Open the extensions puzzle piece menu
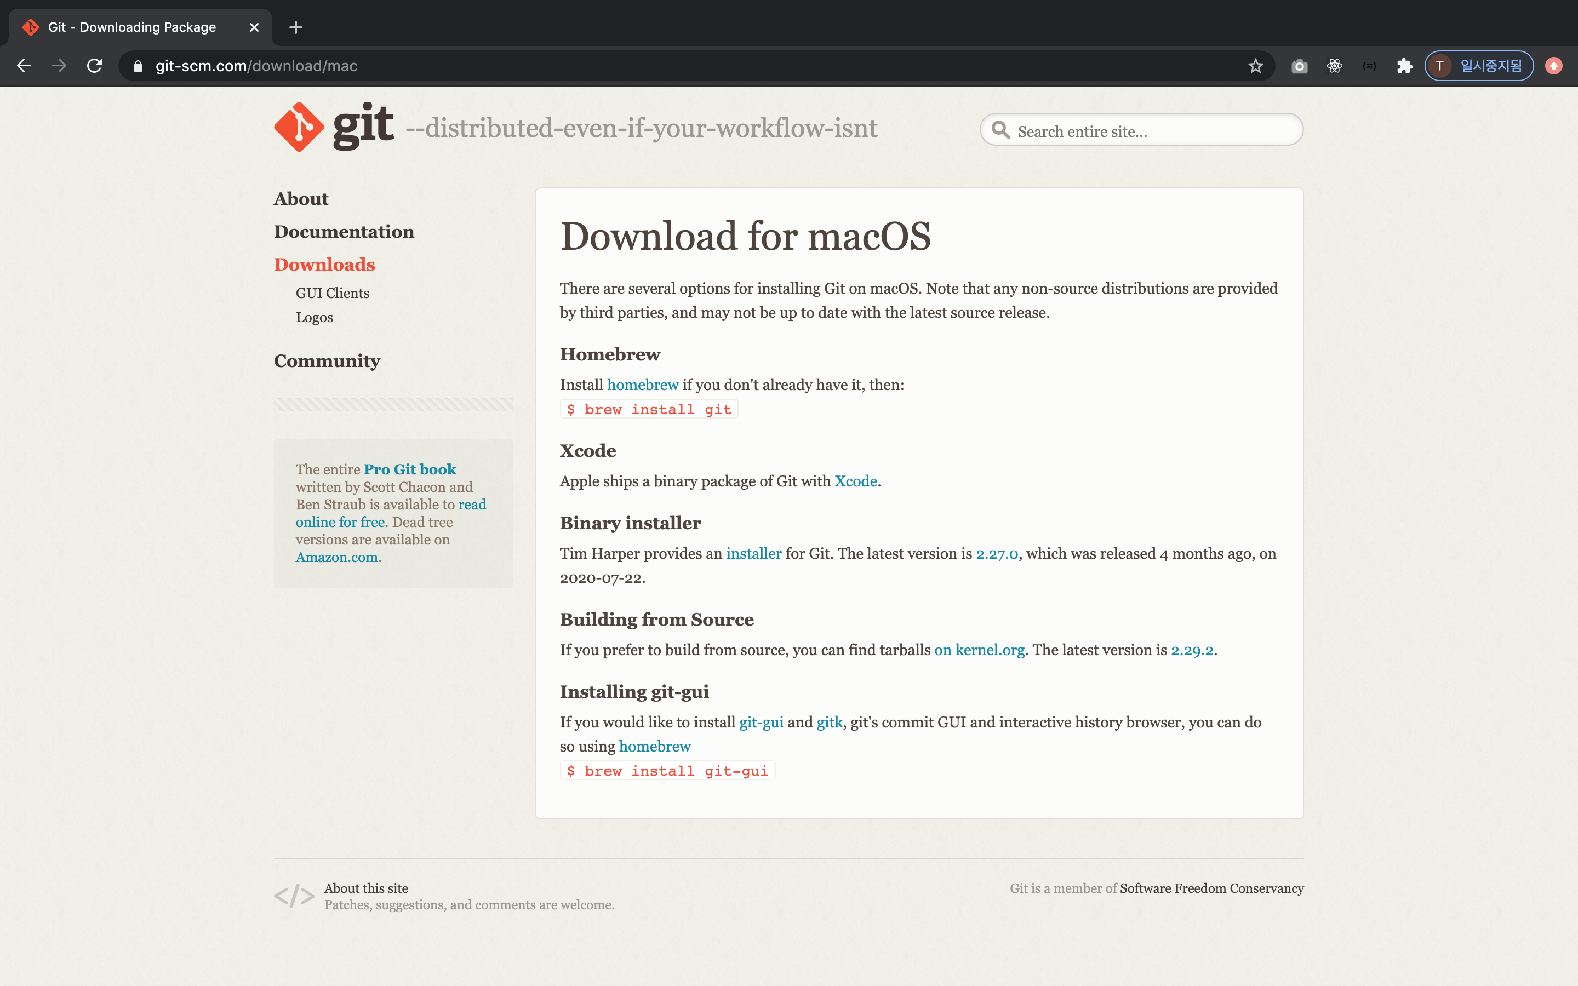This screenshot has width=1578, height=986. [x=1404, y=66]
